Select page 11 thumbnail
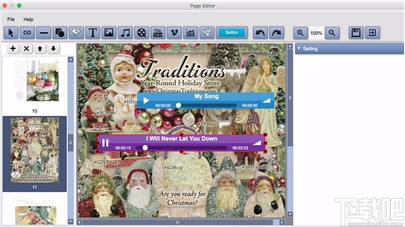The height and width of the screenshot is (227, 405). tap(34, 154)
